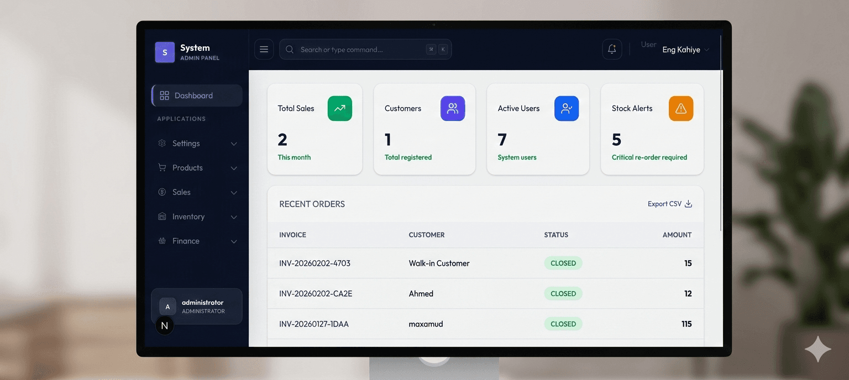The image size is (849, 380).
Task: Click the Export CSV button
Action: (x=669, y=203)
